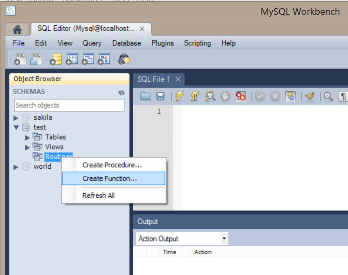Click the reconnect to DBMS icon

click(123, 59)
